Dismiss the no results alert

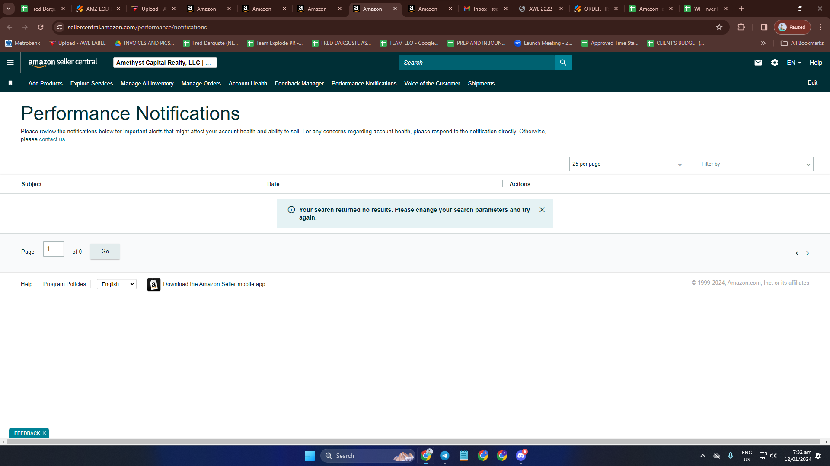(x=542, y=210)
